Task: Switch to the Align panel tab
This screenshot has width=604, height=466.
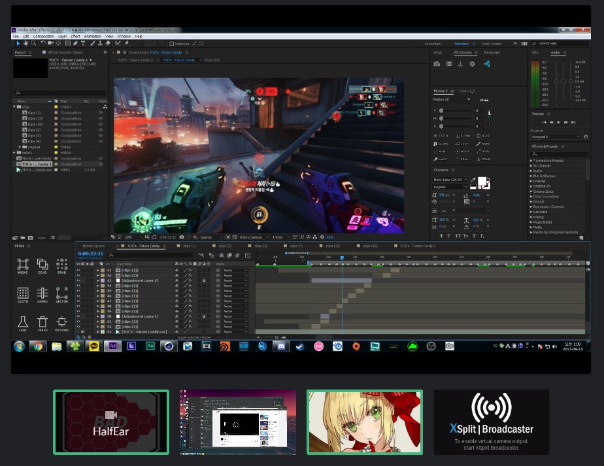Action: [x=438, y=52]
